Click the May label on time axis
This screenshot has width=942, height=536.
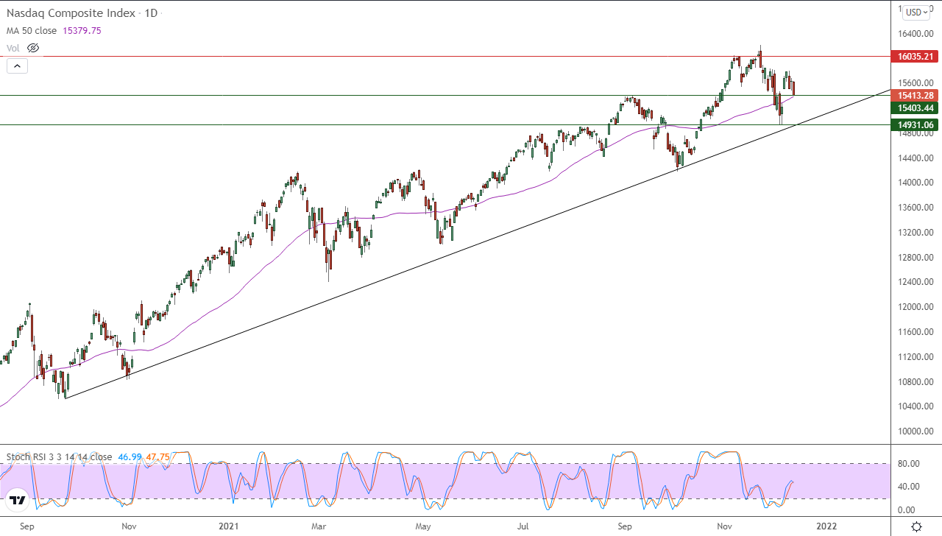(x=423, y=526)
